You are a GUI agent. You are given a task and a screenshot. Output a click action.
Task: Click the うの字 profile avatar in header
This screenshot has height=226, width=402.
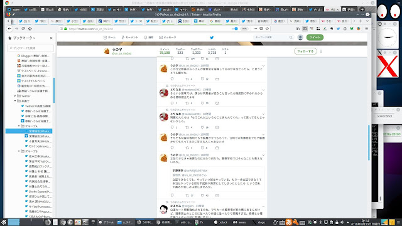pos(107,51)
